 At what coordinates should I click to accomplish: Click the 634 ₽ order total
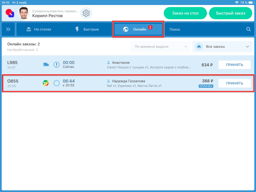pyautogui.click(x=207, y=65)
